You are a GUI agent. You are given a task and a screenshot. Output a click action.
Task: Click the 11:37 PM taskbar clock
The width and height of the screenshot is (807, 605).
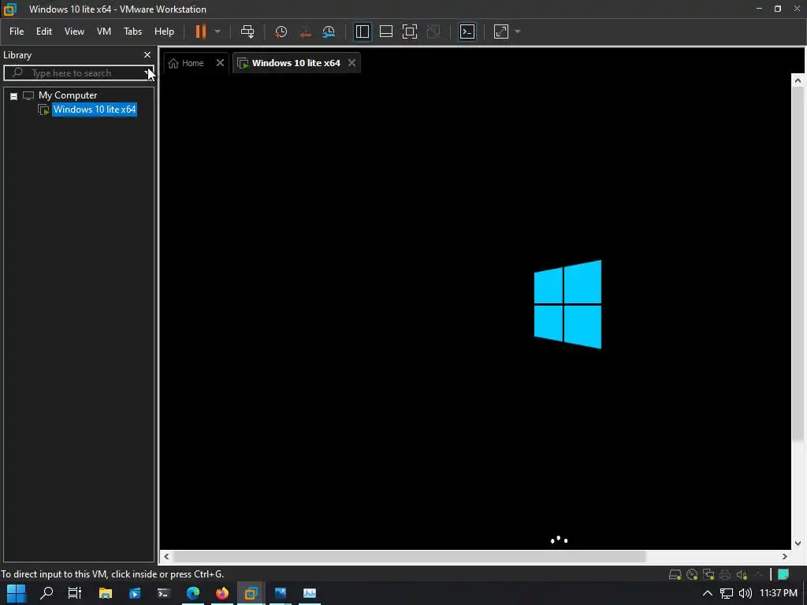pos(778,593)
